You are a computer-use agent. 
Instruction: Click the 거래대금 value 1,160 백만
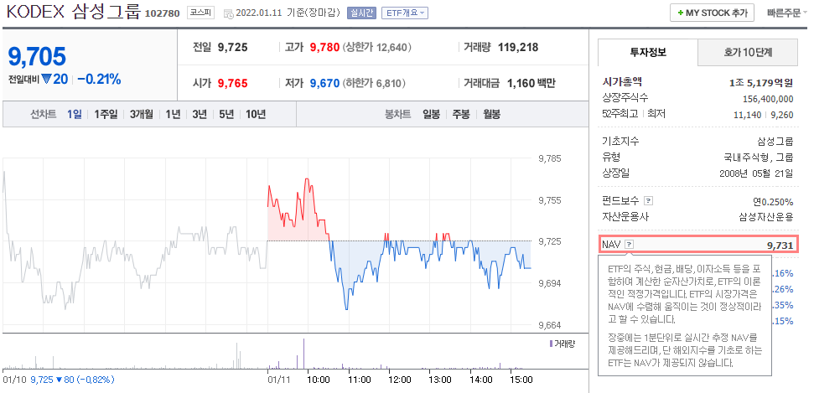531,83
